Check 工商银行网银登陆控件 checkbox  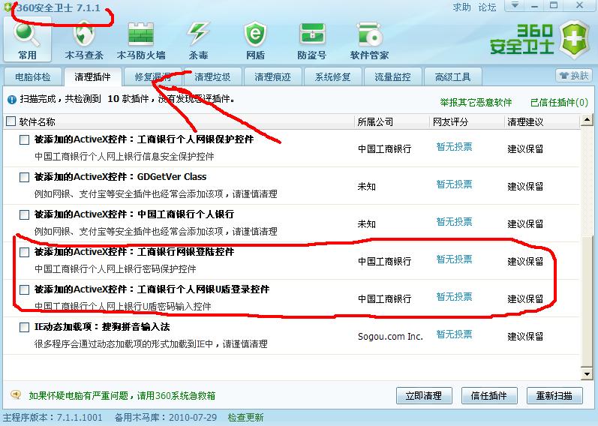coord(25,252)
